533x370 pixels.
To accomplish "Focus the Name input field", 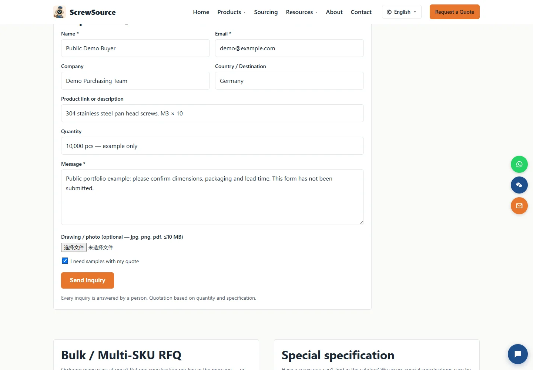I will [x=135, y=48].
